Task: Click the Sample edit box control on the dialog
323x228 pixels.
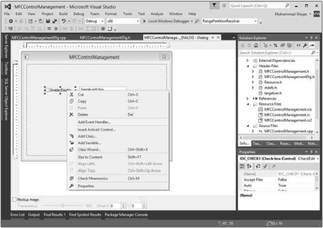Action: click(x=103, y=89)
